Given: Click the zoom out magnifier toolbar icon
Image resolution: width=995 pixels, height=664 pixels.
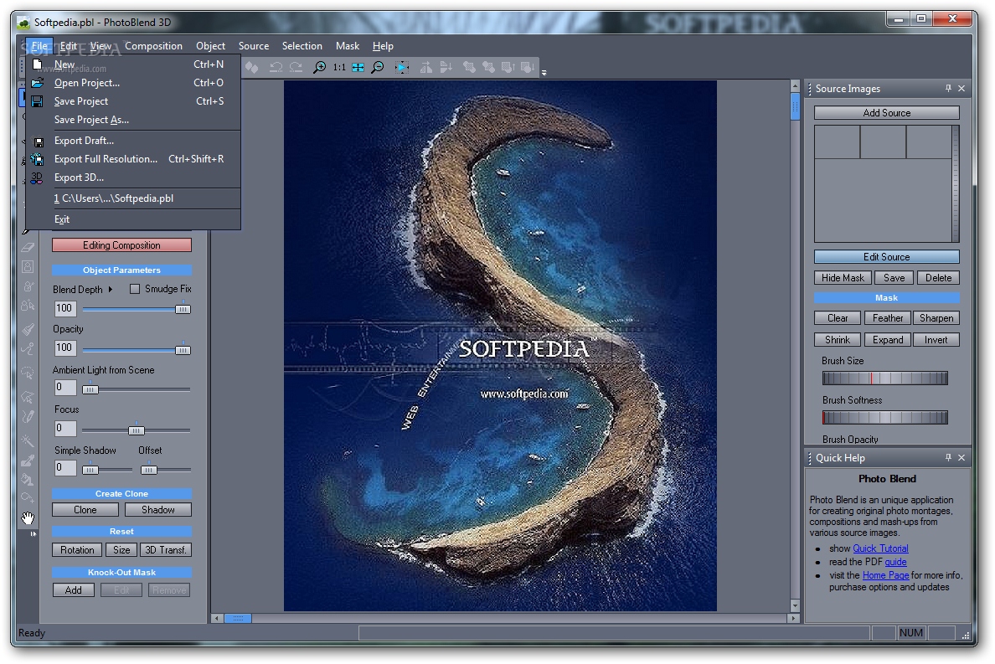Looking at the screenshot, I should [378, 67].
